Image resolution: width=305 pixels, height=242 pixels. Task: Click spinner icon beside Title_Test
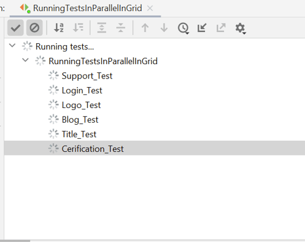(x=54, y=134)
